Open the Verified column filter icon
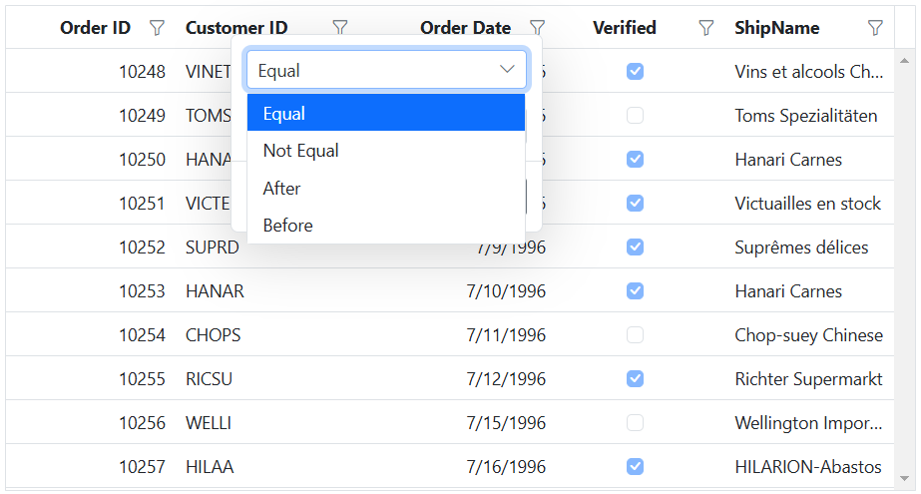This screenshot has width=921, height=494. click(x=706, y=28)
